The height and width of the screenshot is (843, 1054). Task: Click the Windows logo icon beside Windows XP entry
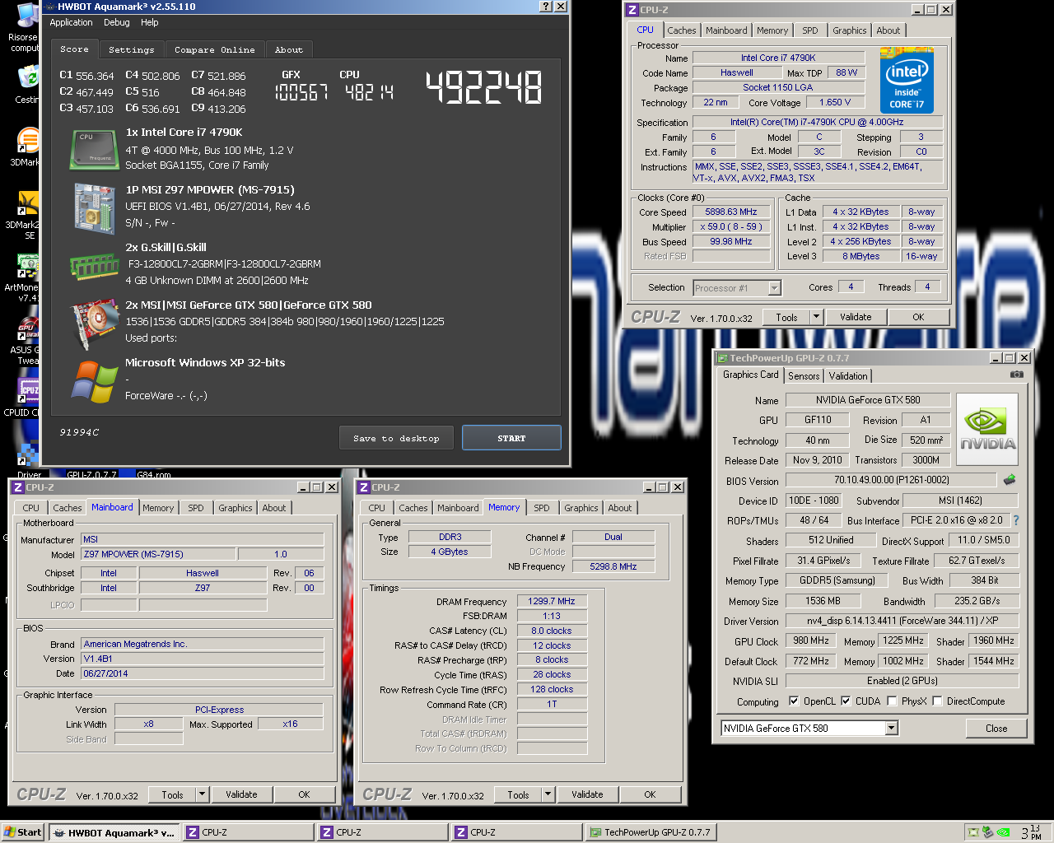tap(95, 381)
